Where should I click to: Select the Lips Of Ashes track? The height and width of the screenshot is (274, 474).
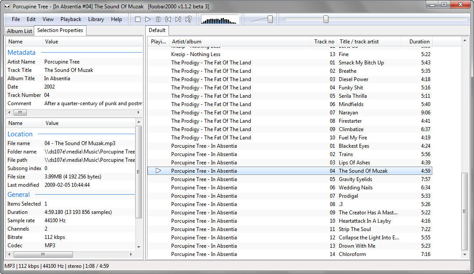[290, 163]
